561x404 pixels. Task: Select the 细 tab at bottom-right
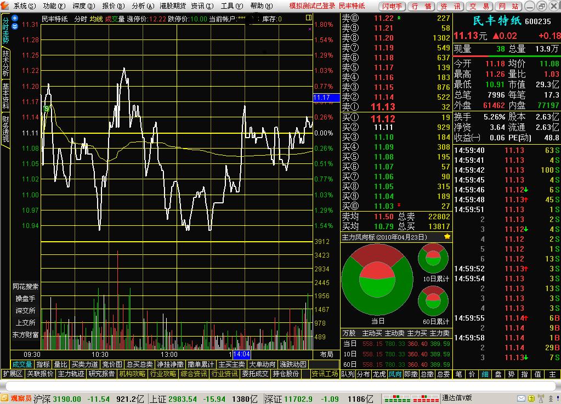pos(485,374)
